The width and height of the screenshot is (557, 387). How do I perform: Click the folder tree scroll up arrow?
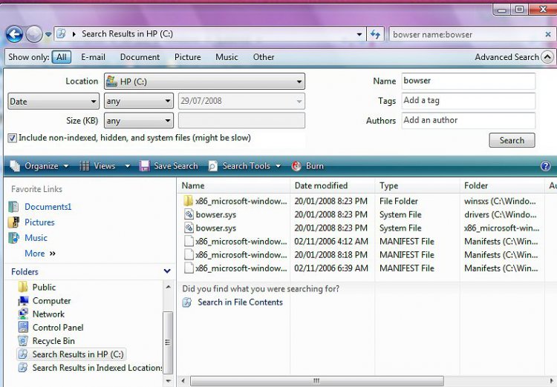168,287
